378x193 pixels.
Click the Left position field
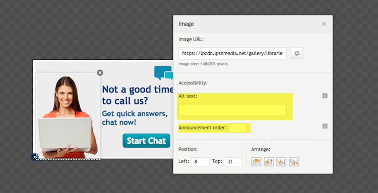tap(200, 162)
